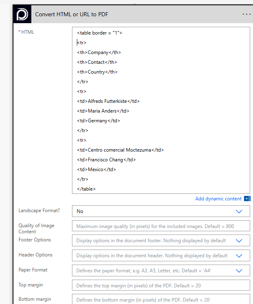The height and width of the screenshot is (304, 253).
Task: Collapse the Convert HTML or URL to PDF card title
Action: 72,14
